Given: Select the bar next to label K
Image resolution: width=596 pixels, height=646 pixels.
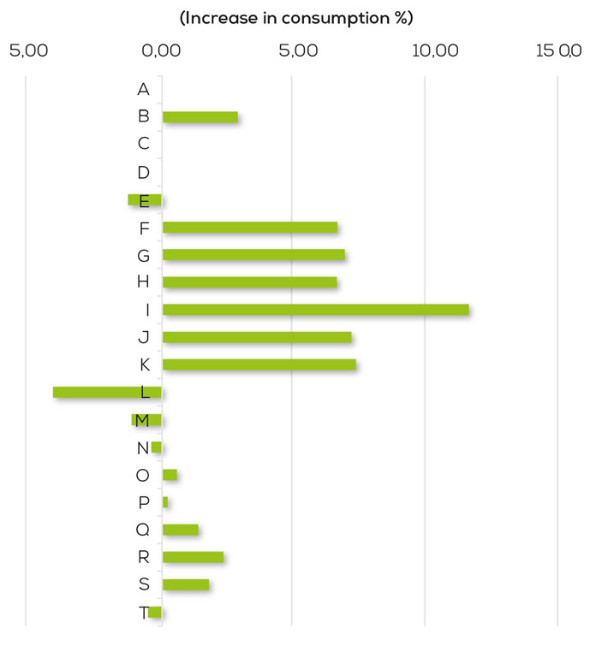Looking at the screenshot, I should point(259,364).
